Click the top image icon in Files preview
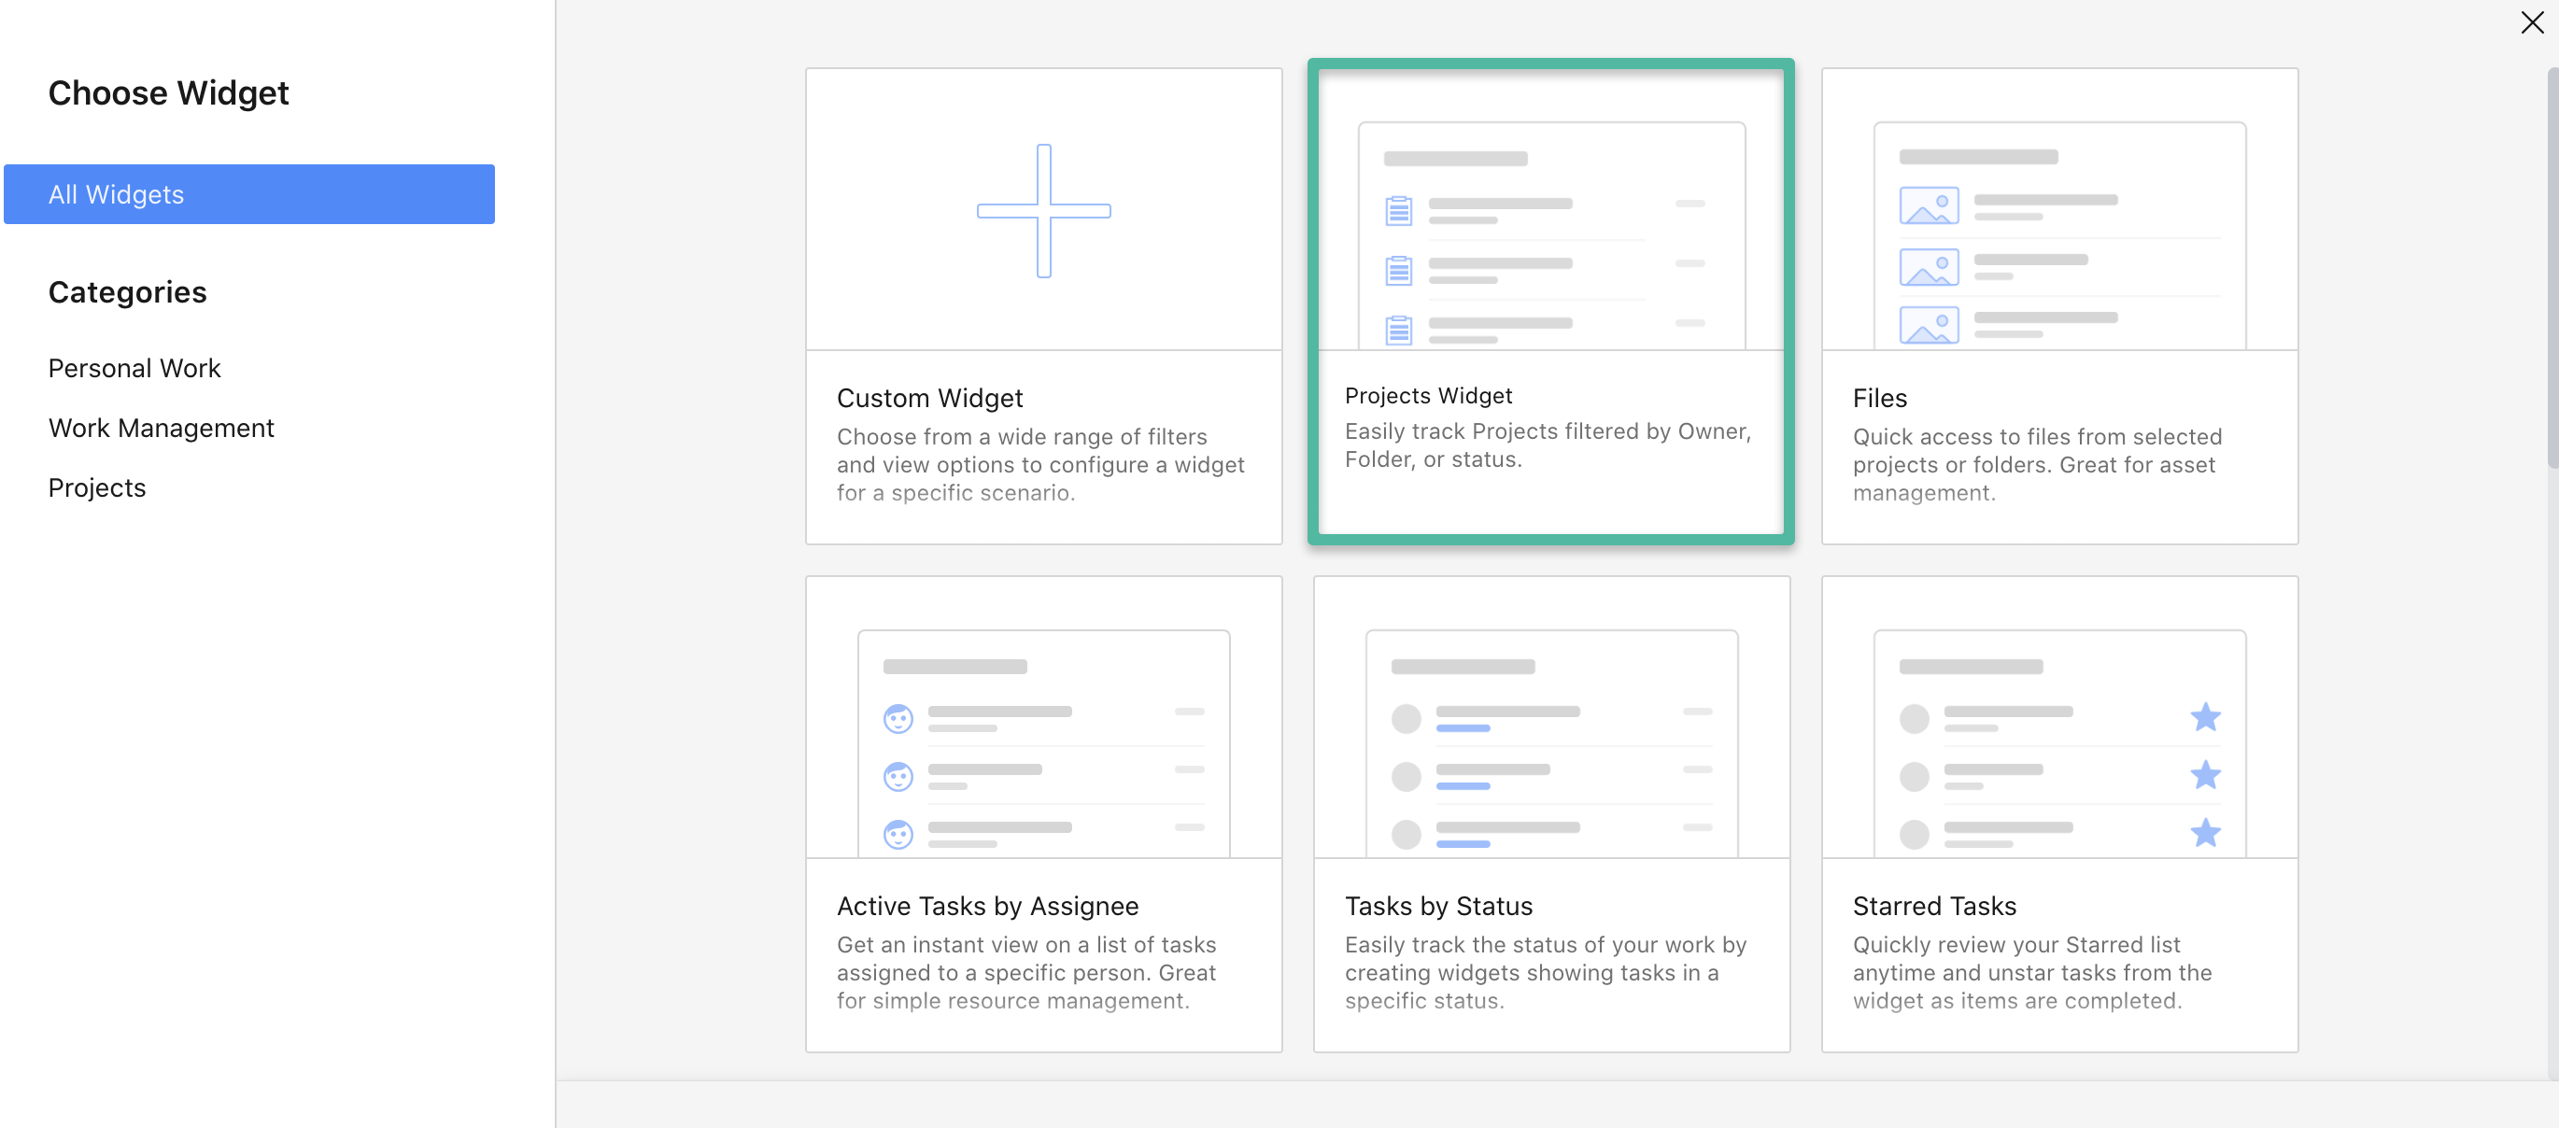2559x1128 pixels. [x=1929, y=205]
